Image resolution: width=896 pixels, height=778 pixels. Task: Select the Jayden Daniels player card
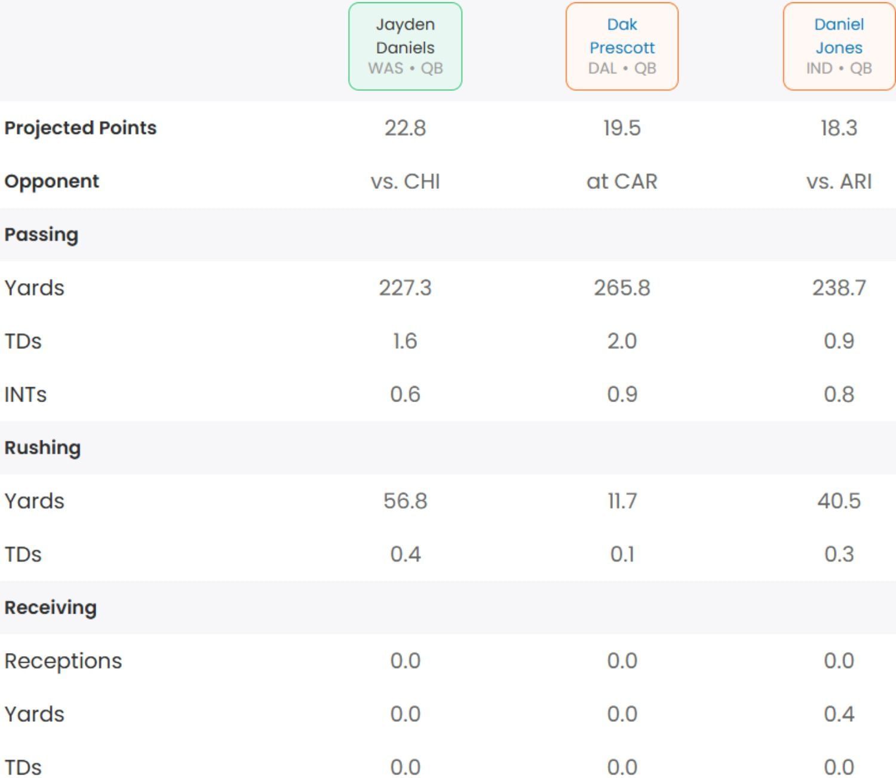click(405, 47)
